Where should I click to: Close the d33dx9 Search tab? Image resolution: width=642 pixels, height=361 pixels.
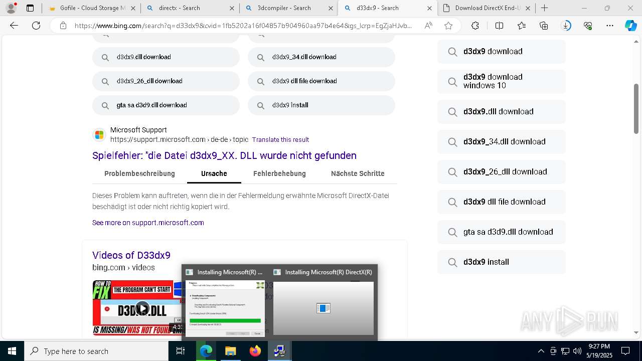[x=429, y=8]
